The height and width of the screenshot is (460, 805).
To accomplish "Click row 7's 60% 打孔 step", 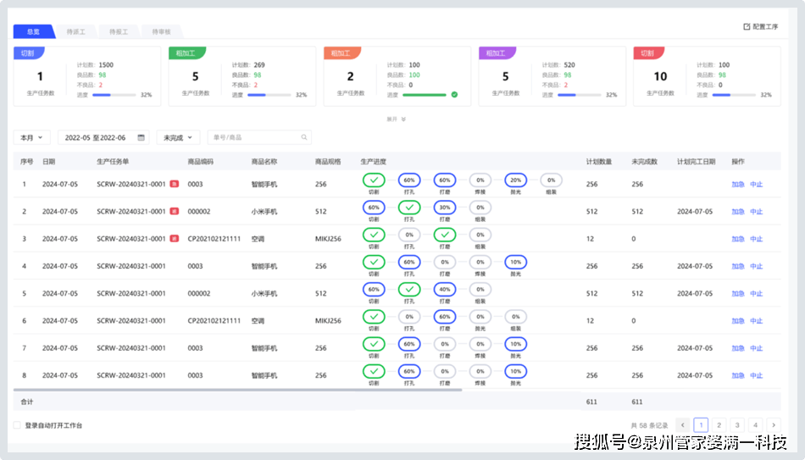I will point(409,344).
